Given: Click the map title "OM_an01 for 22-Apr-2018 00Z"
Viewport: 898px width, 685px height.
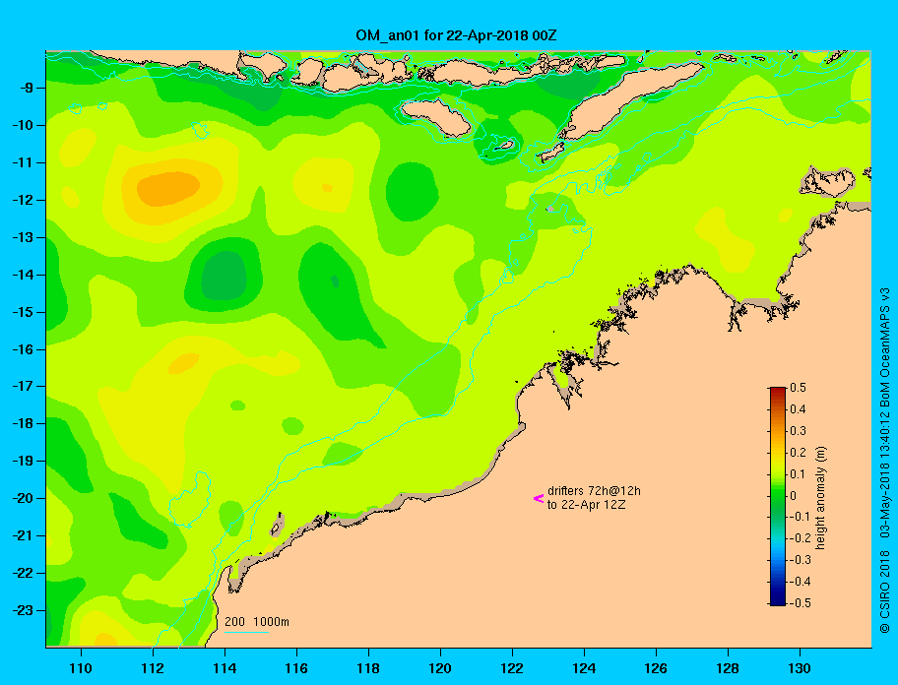Looking at the screenshot, I should click(457, 35).
